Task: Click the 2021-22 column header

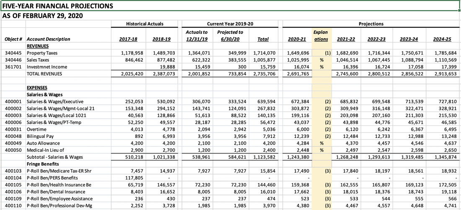Action: click(346, 39)
